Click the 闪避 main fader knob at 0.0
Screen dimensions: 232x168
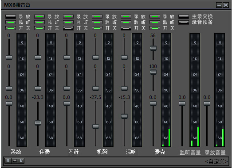tap(67, 103)
